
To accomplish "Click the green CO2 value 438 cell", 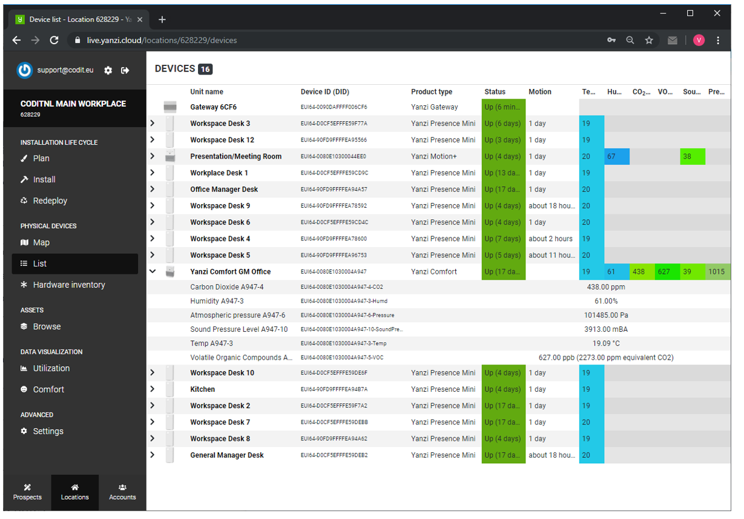I will coord(640,272).
